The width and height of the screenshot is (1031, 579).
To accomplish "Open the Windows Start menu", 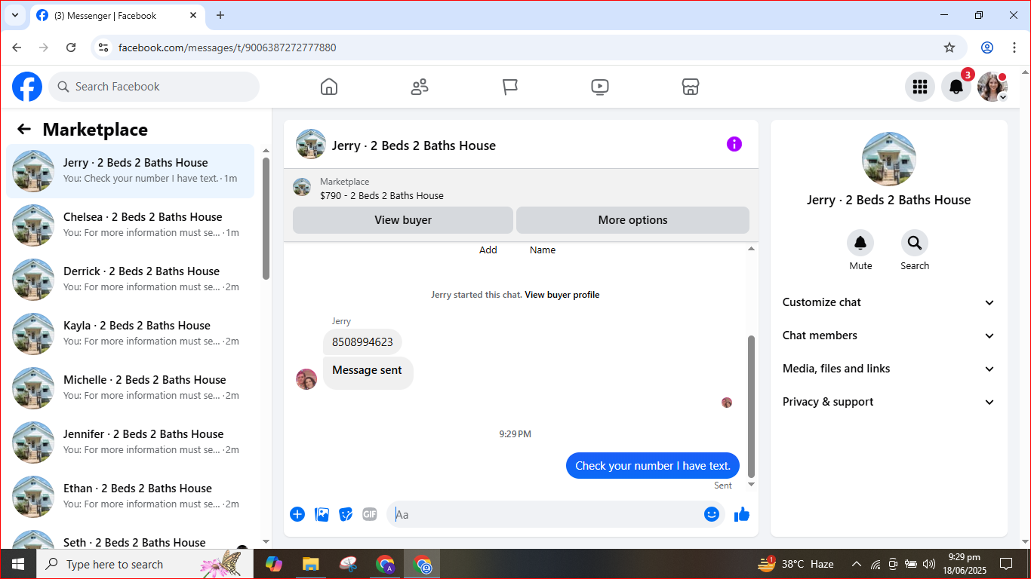I will tap(18, 564).
